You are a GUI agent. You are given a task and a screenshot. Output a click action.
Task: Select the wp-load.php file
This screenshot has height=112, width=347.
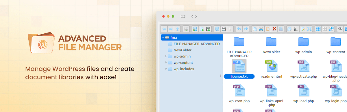click(x=304, y=94)
